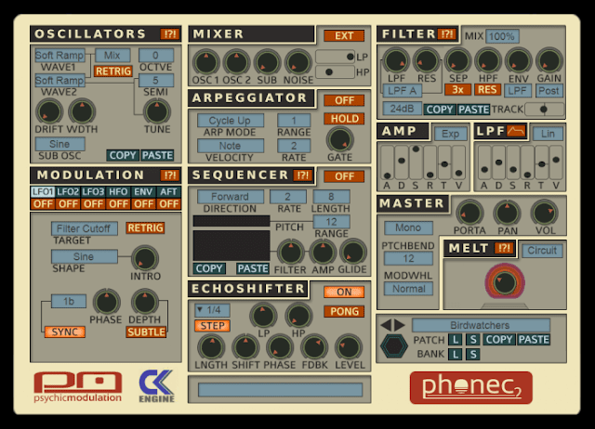Open the ARP MODE Cycle Up selector
This screenshot has height=429, width=595.
pyautogui.click(x=230, y=121)
